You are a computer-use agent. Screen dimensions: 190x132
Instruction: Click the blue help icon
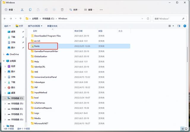pos(185,26)
